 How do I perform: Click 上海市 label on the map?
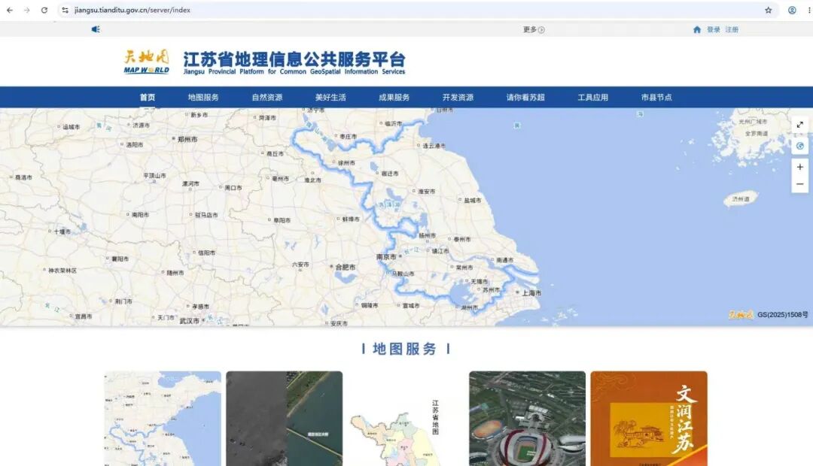531,293
